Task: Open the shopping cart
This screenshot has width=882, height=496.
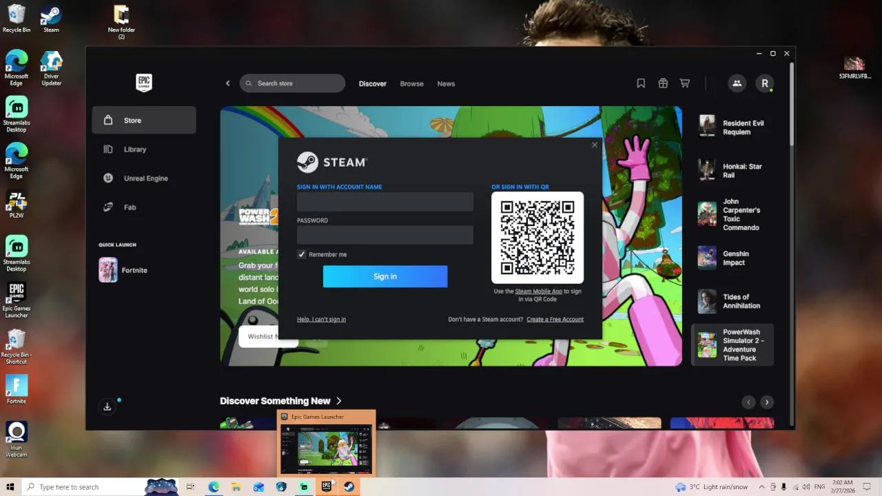Action: (685, 83)
